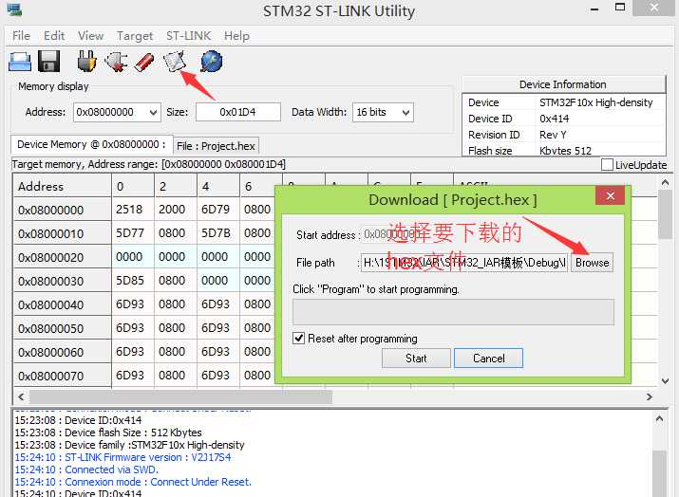Expand the Address dropdown
The height and width of the screenshot is (497, 679).
point(153,113)
